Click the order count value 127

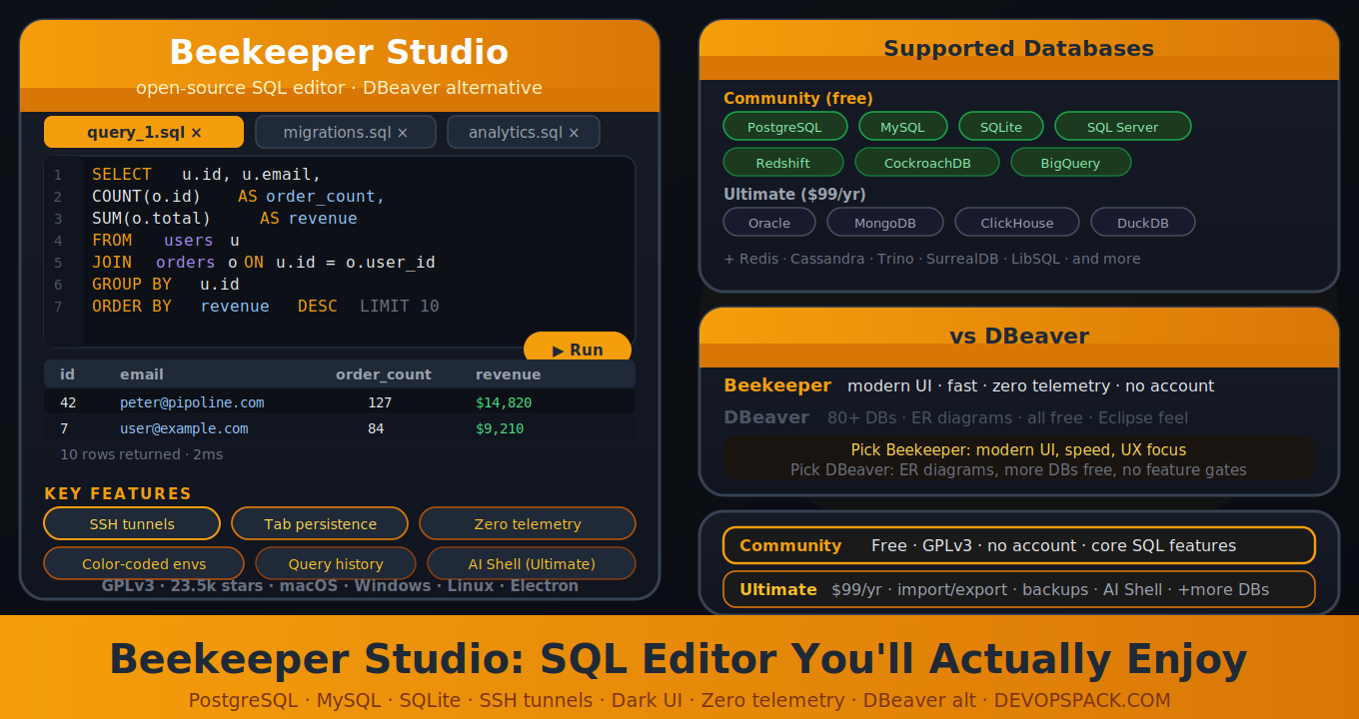pyautogui.click(x=380, y=402)
